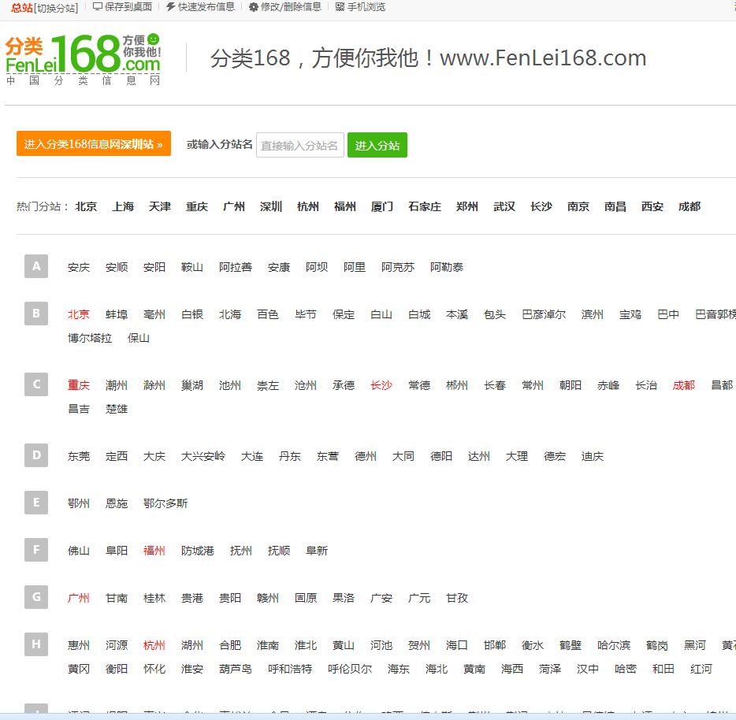Open city 保山 in row B

coord(139,338)
